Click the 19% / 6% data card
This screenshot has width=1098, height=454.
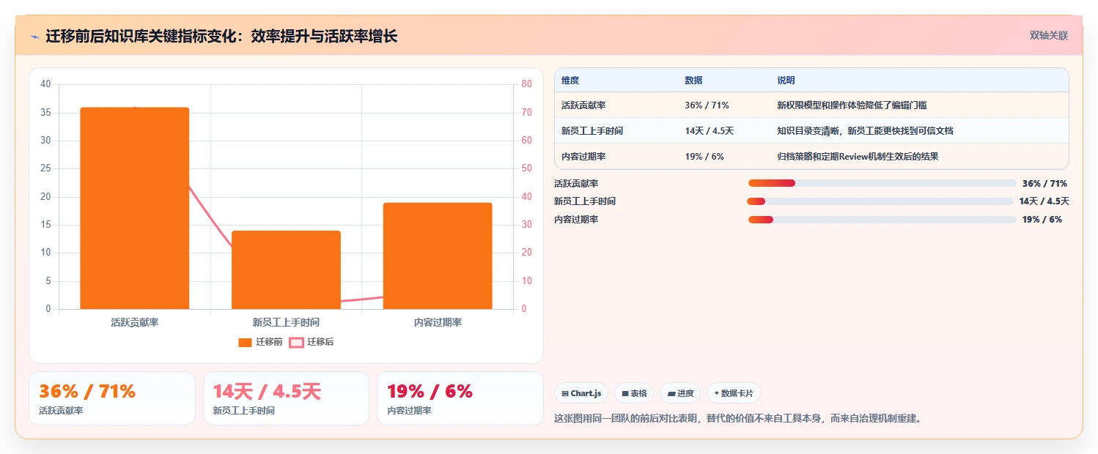pyautogui.click(x=460, y=398)
